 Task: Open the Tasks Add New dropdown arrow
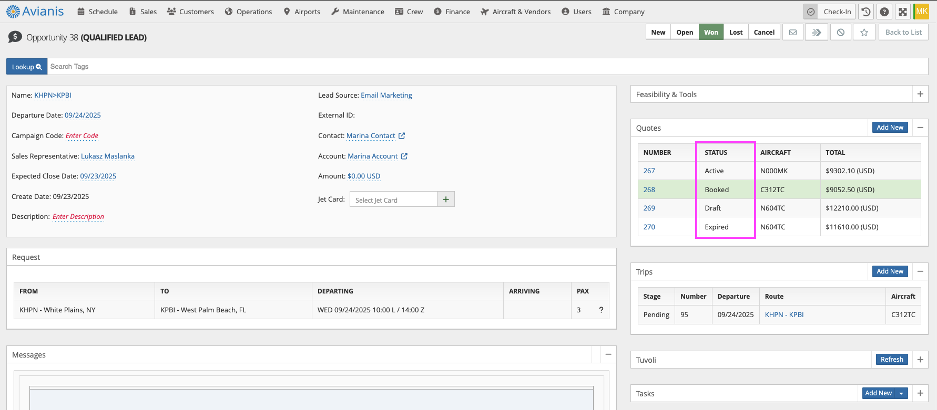[x=902, y=393]
